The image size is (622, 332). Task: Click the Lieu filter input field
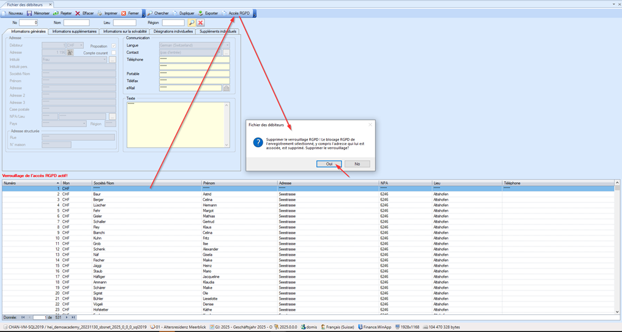tap(124, 23)
